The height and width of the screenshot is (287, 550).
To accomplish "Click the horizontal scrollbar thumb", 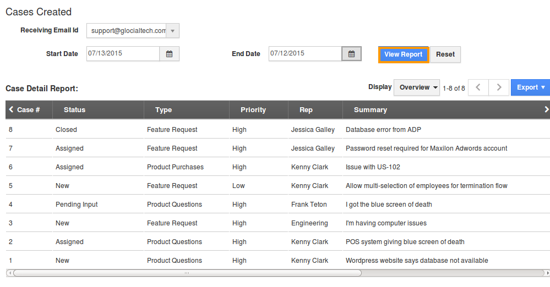I will pos(187,273).
